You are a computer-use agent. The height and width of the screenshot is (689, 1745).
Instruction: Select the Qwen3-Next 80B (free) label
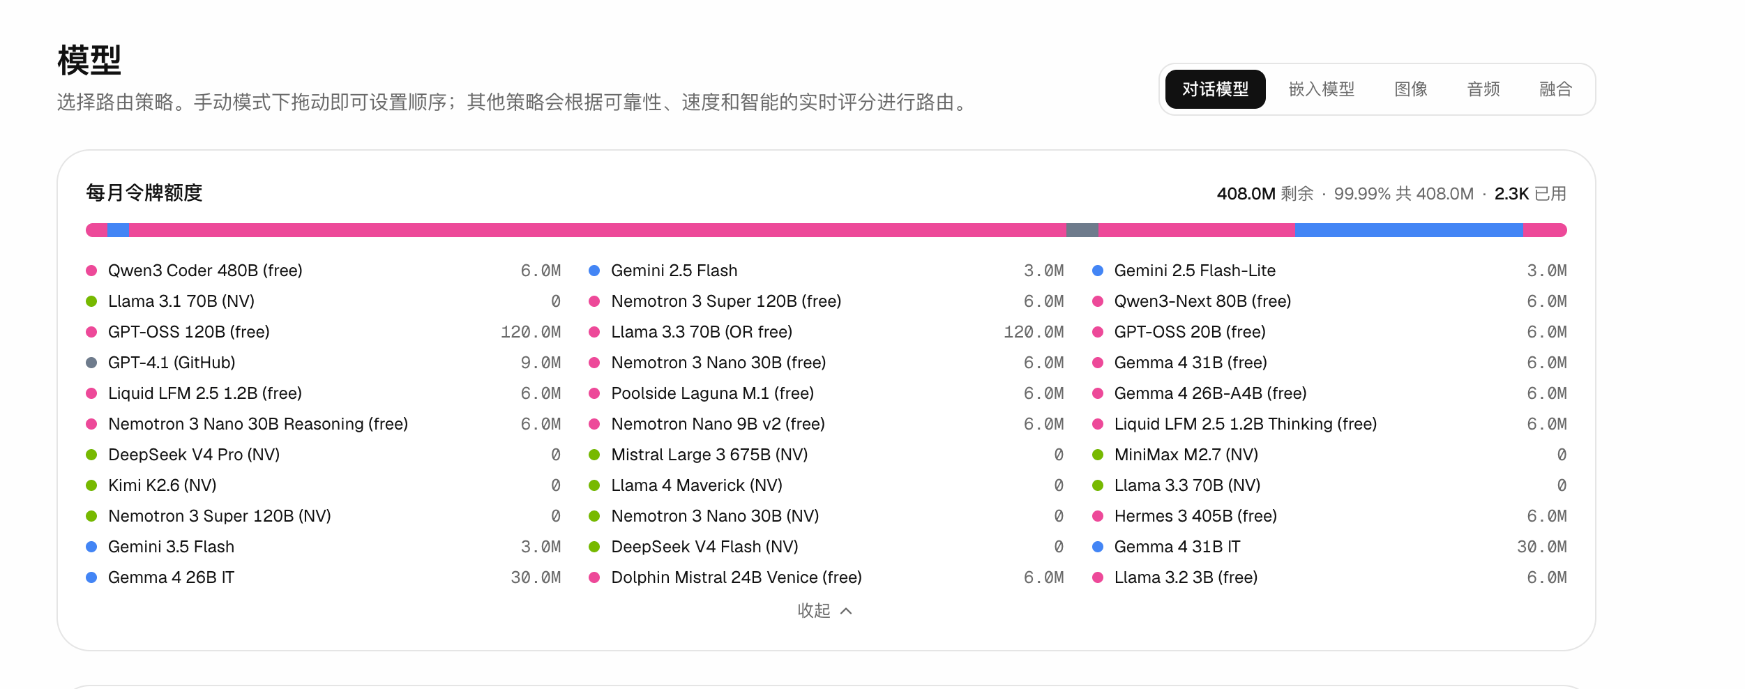pos(1203,301)
